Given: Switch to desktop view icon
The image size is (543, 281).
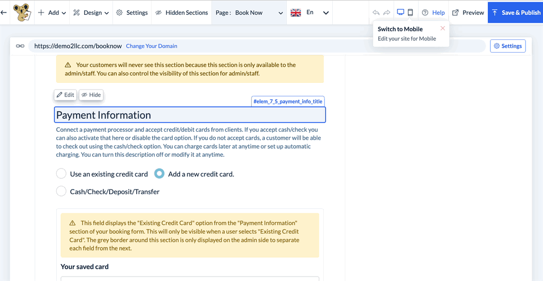Looking at the screenshot, I should [400, 12].
